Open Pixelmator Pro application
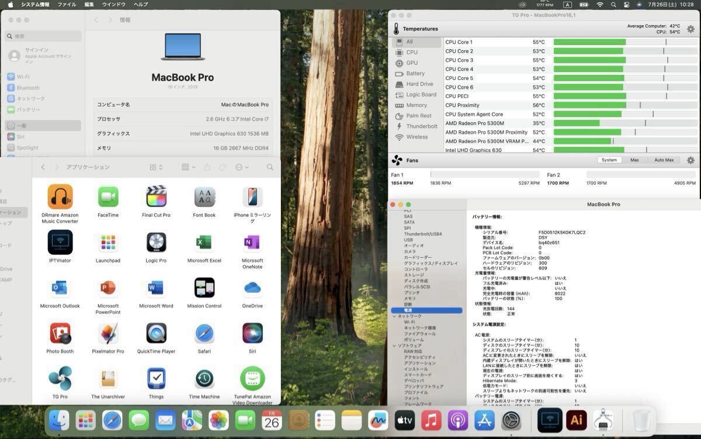The height and width of the screenshot is (439, 701). click(x=108, y=333)
